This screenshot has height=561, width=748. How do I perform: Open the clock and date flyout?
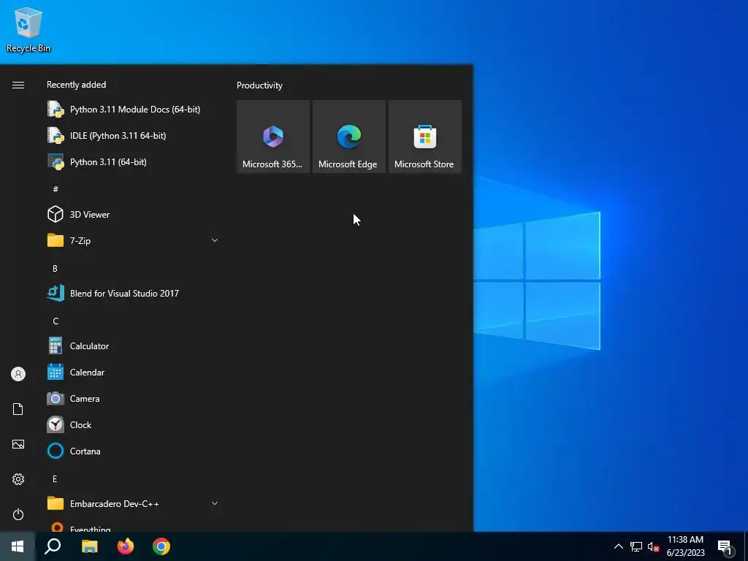point(685,546)
